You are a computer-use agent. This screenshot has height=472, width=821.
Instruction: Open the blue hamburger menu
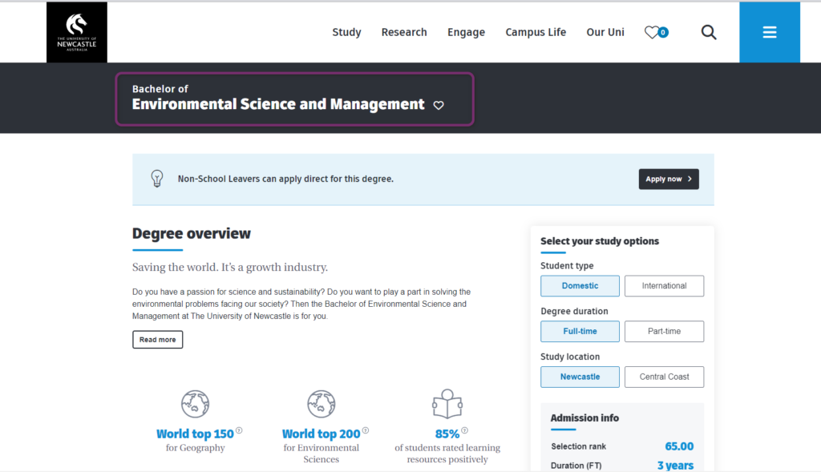pos(770,32)
